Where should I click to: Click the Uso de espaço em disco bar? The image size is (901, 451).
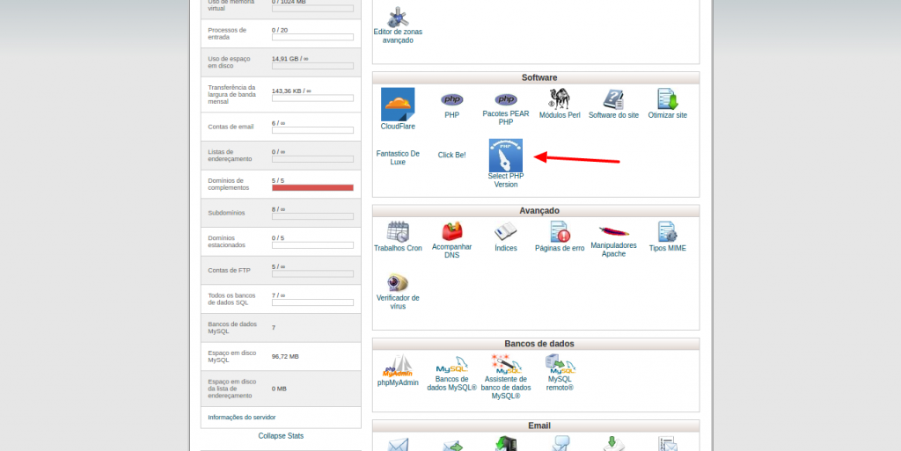(x=312, y=66)
